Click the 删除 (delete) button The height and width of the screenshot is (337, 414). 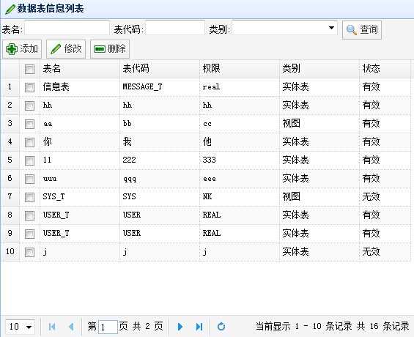110,49
